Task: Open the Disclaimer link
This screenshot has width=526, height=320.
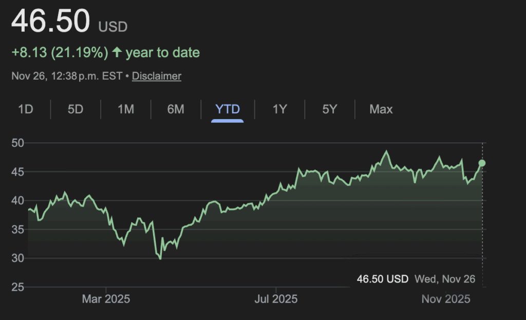Action: [157, 76]
